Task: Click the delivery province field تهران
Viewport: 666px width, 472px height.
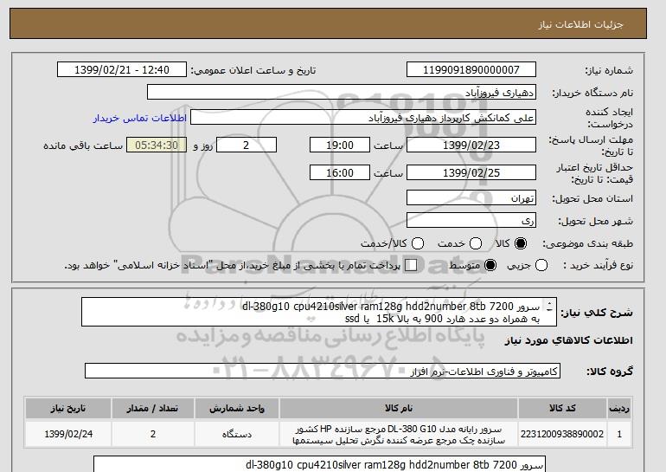Action: 471,198
